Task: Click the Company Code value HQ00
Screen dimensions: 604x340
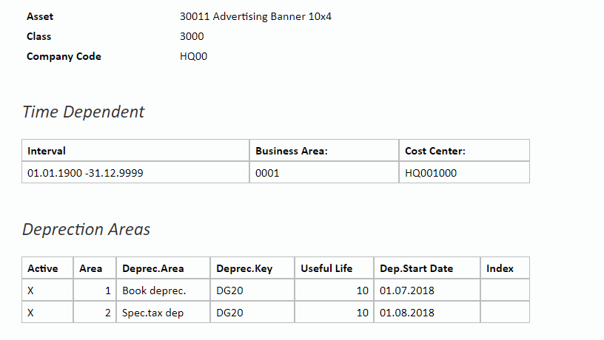Action: click(193, 56)
